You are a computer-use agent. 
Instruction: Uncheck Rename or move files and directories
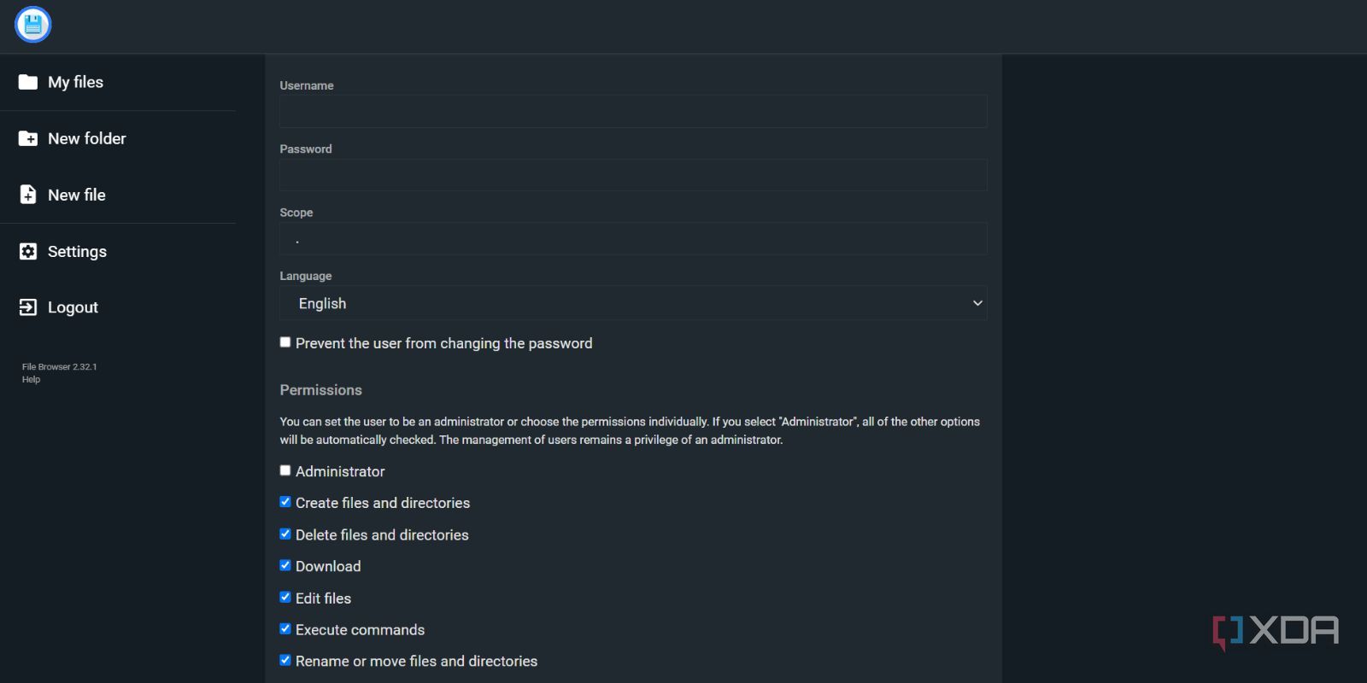tap(285, 660)
